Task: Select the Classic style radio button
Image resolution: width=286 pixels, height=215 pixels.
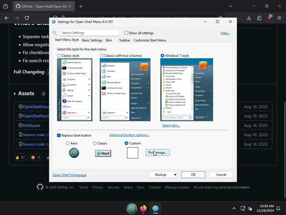Action: tap(59, 56)
